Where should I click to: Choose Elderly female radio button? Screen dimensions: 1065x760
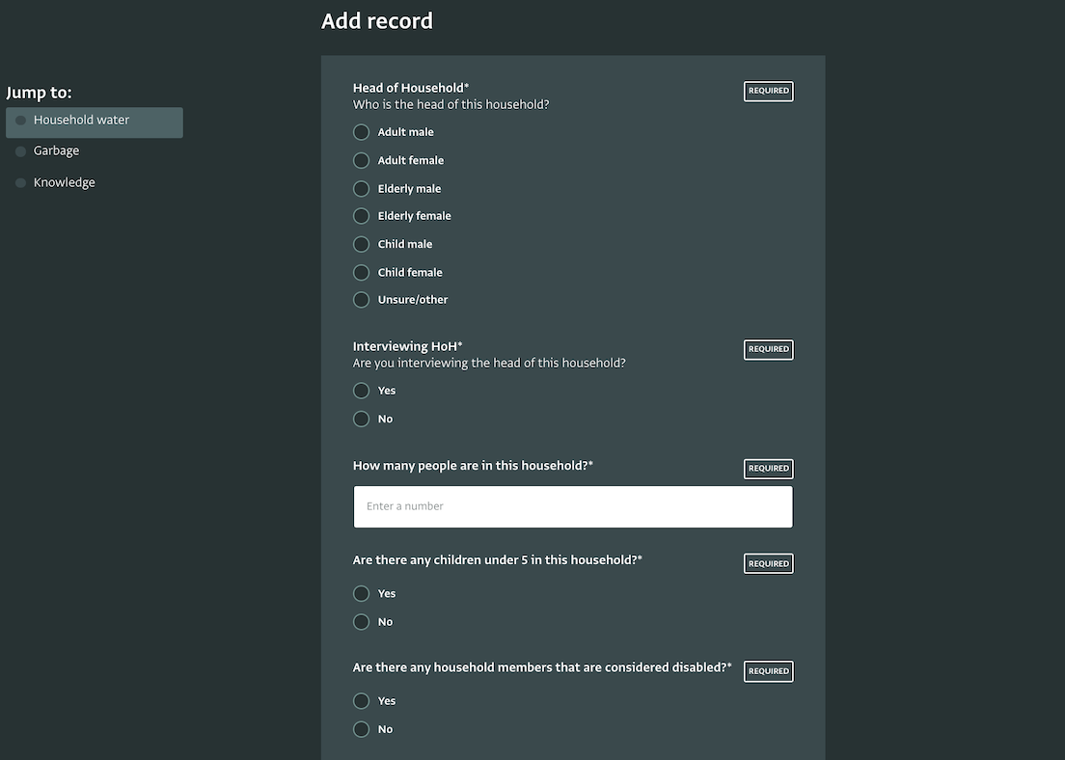(362, 216)
